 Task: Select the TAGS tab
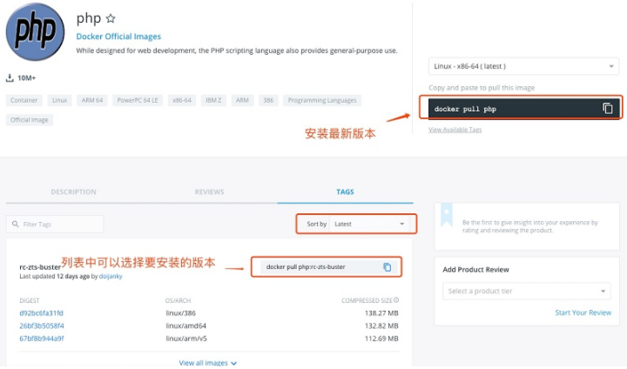coord(345,191)
